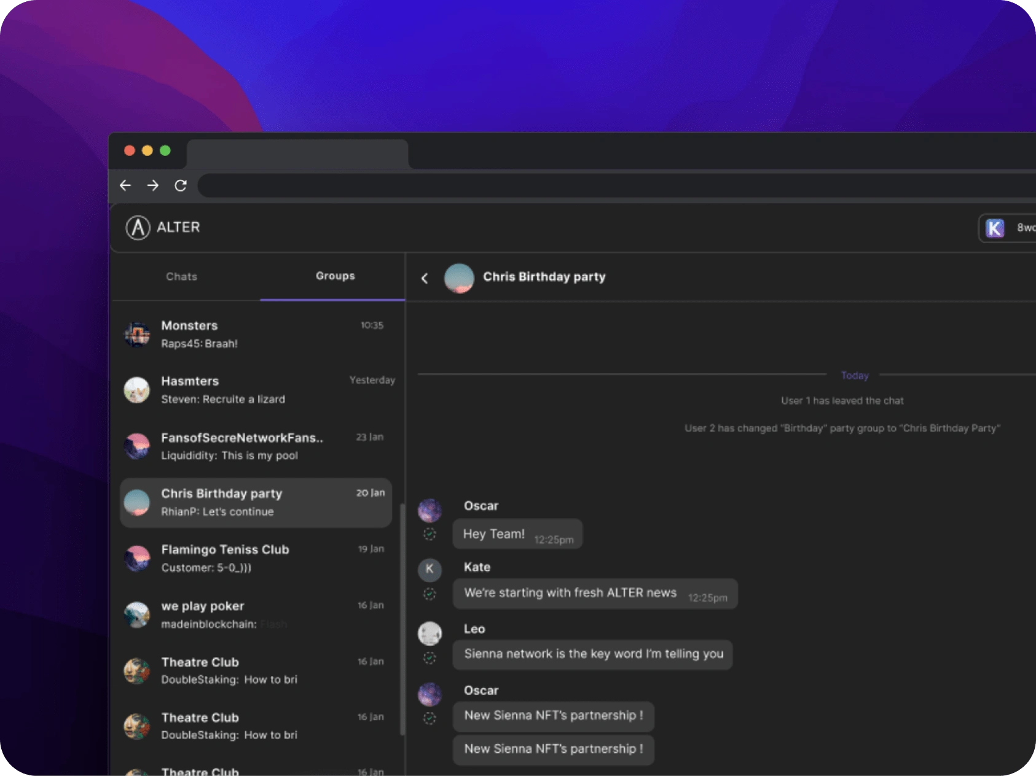This screenshot has height=776, width=1036.
Task: Click the group renamed system notice
Action: 842,429
